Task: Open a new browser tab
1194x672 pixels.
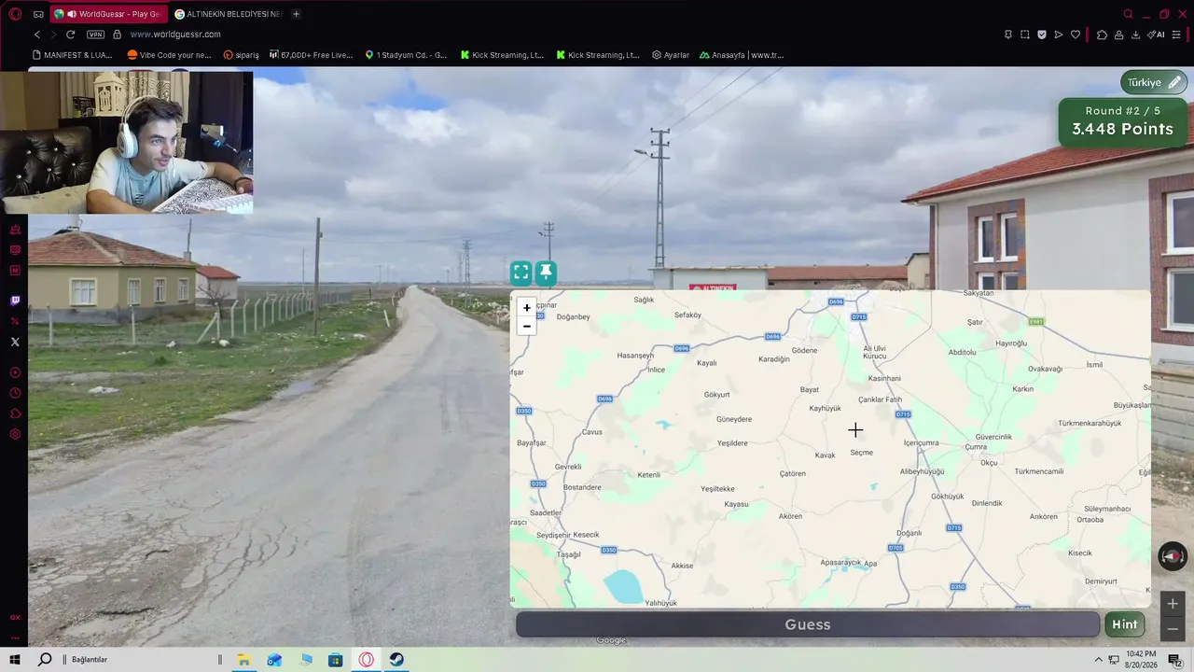Action: (296, 14)
